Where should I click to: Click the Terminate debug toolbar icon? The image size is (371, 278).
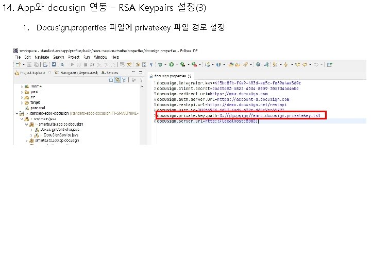click(x=86, y=64)
